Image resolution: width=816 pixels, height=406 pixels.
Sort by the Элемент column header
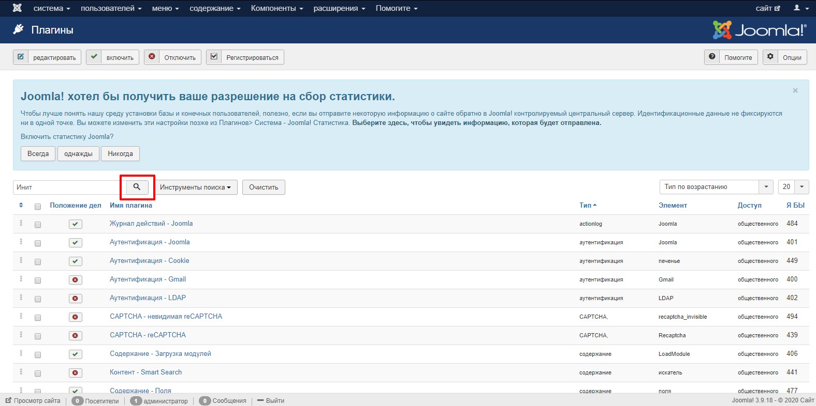point(673,205)
